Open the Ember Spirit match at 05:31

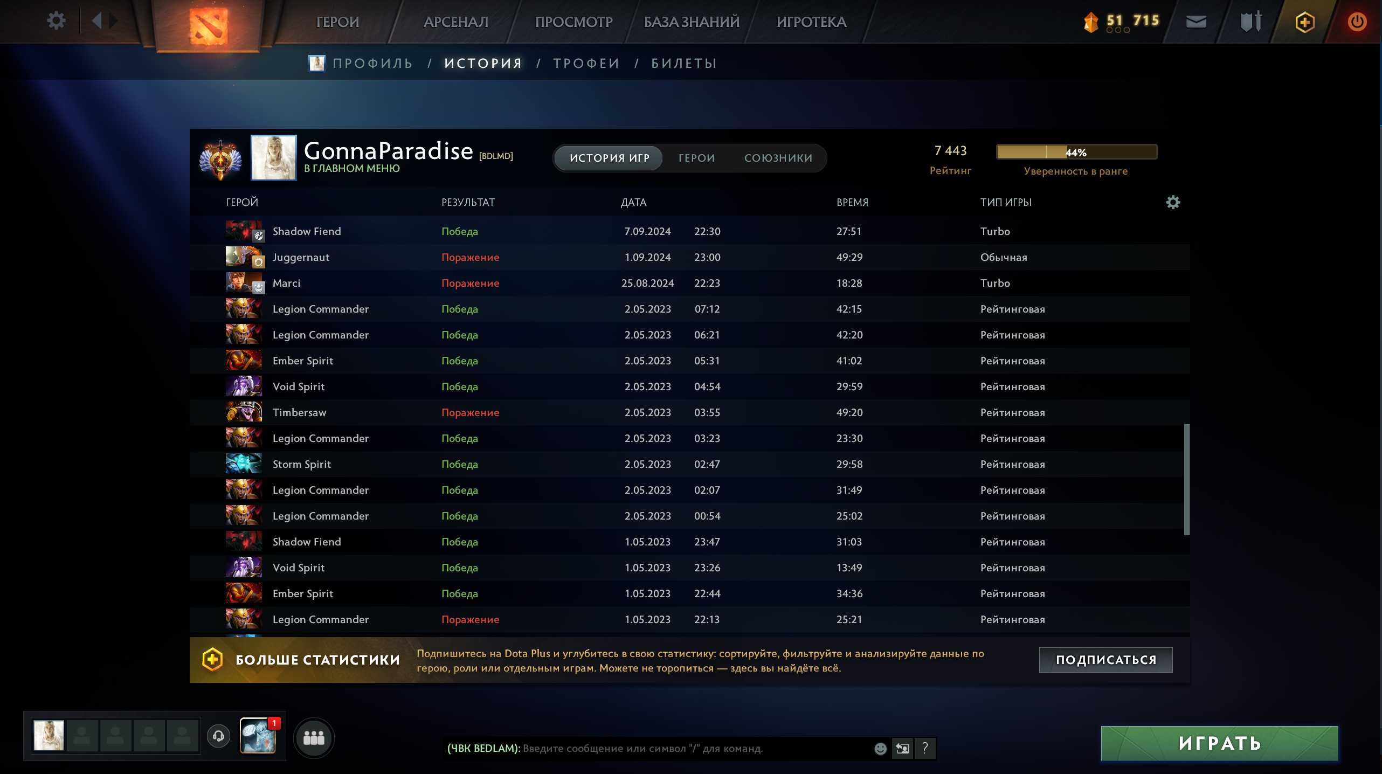tap(690, 361)
